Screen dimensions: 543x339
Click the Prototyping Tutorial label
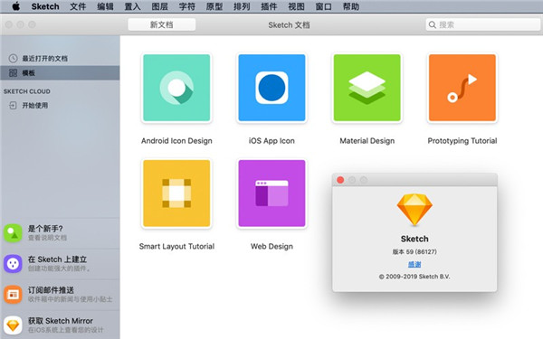[462, 141]
